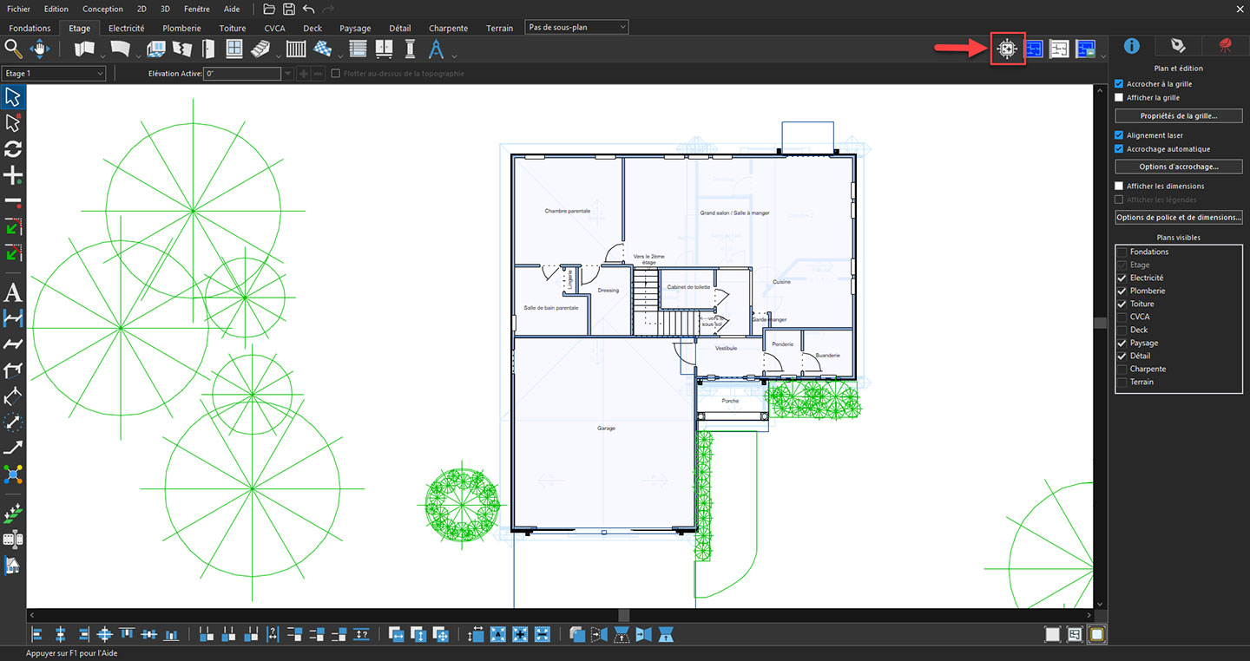Select the text tool letter A

[13, 292]
